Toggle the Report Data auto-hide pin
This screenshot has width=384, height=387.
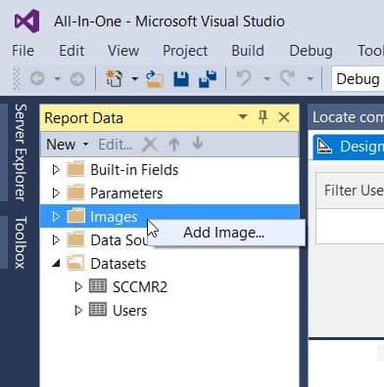263,117
